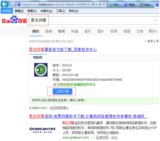Viewport: 160px width, 141px height.
Task: Open the 工具(T) menu
Action: pos(61,11)
